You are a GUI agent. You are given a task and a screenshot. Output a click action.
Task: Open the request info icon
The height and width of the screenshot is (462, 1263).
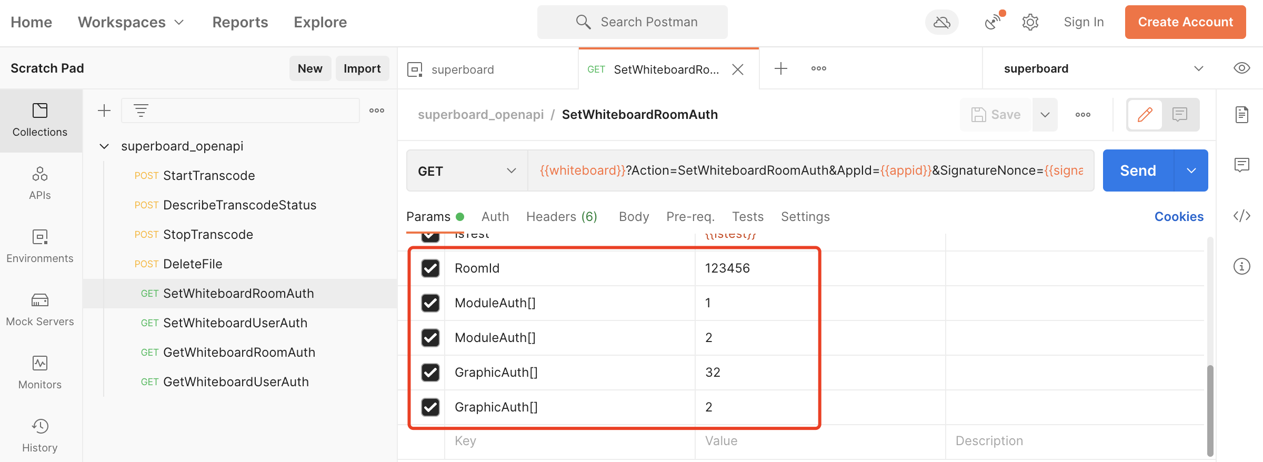[1241, 266]
